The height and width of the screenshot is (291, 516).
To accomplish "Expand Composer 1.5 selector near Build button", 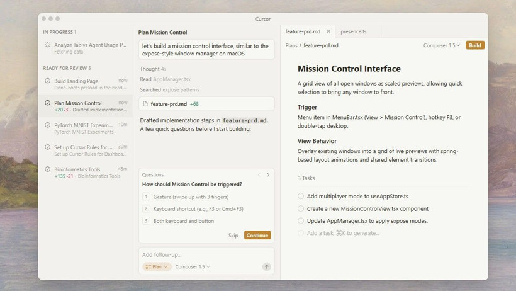I will [441, 45].
